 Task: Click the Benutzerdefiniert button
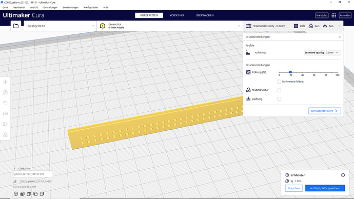(325, 111)
